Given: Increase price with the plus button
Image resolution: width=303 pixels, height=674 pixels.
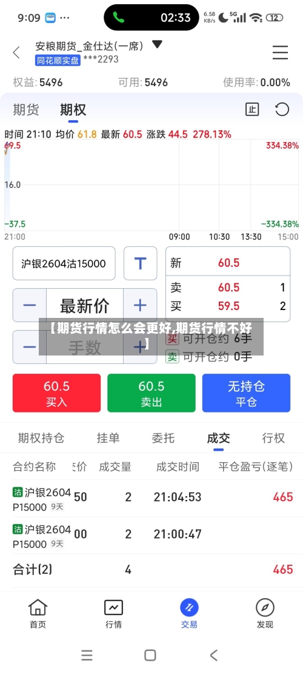Looking at the screenshot, I should [x=141, y=306].
